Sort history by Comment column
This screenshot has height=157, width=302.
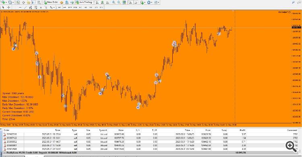tap(292, 130)
